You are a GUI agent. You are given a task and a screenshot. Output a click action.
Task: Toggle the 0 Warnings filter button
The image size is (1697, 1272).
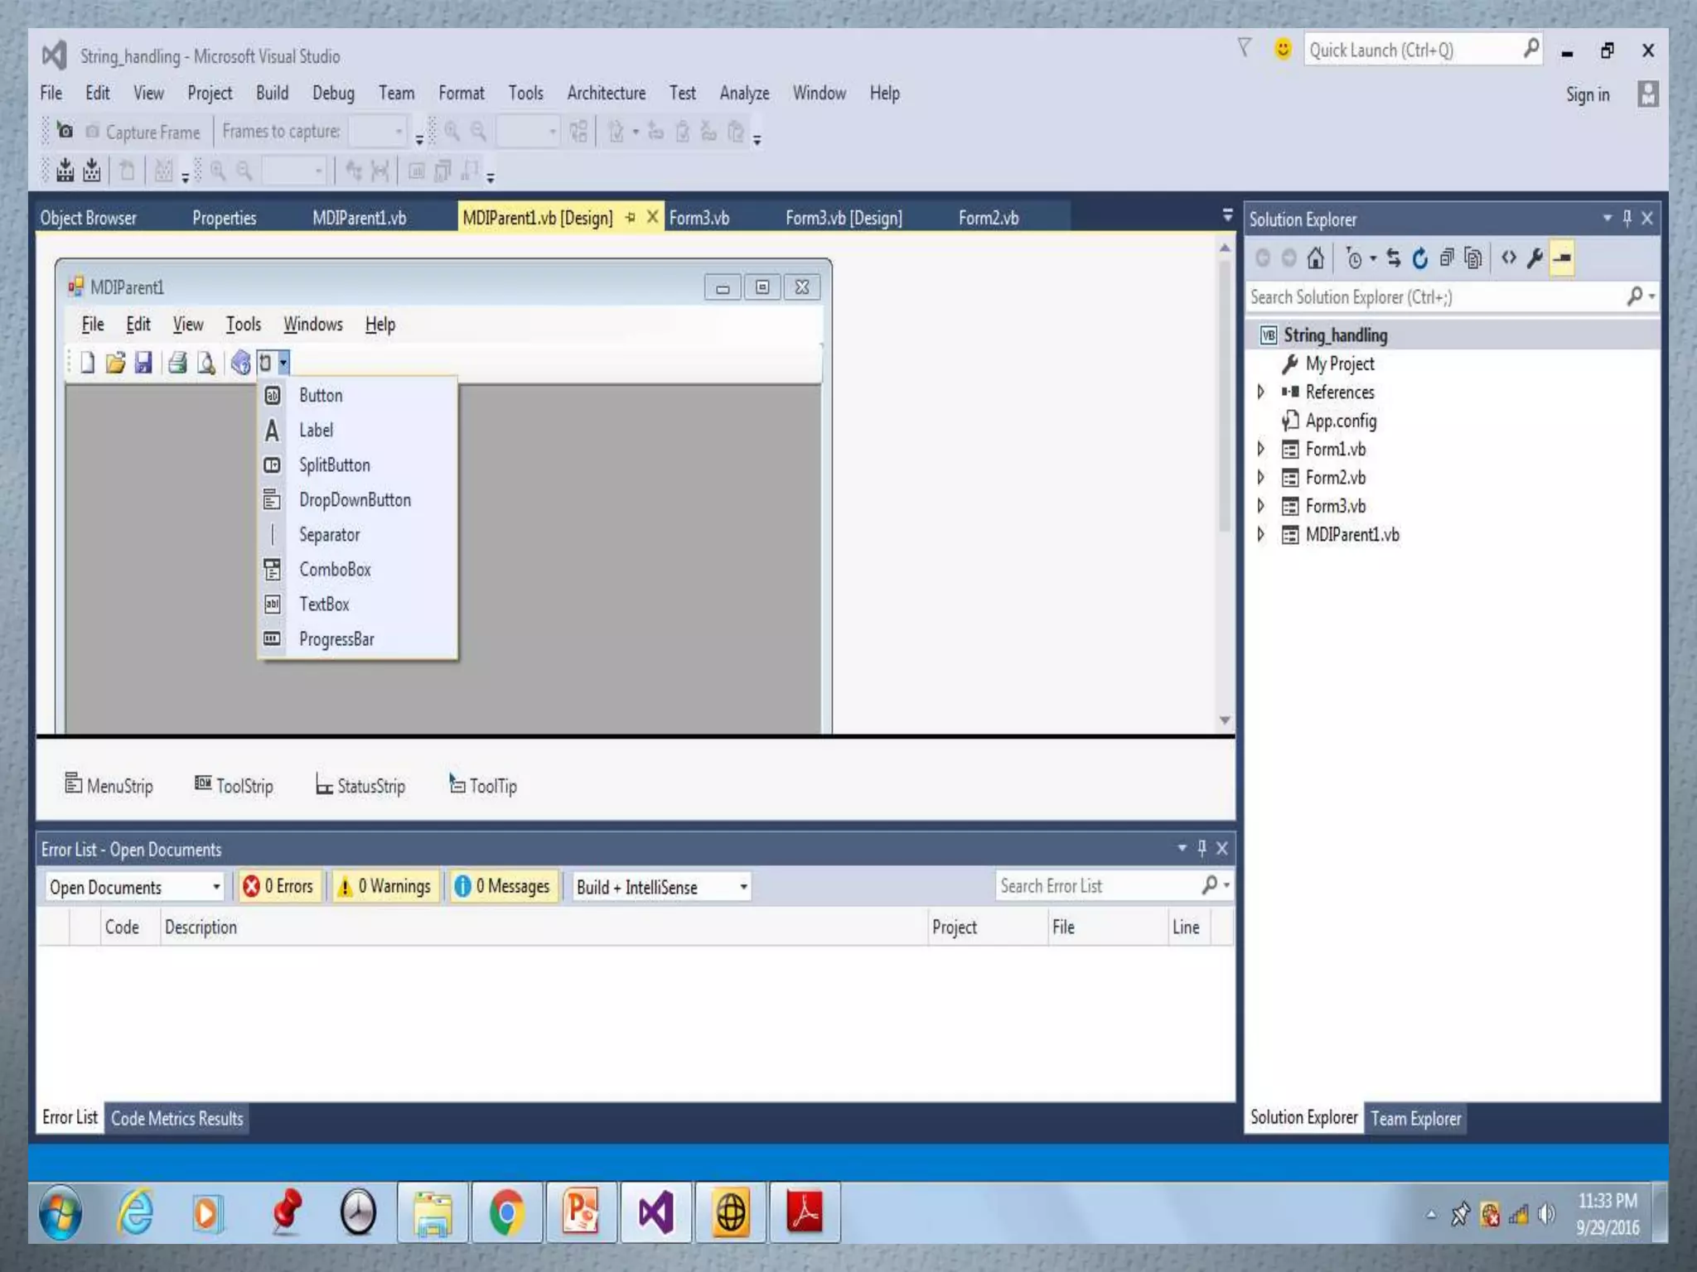tap(385, 886)
